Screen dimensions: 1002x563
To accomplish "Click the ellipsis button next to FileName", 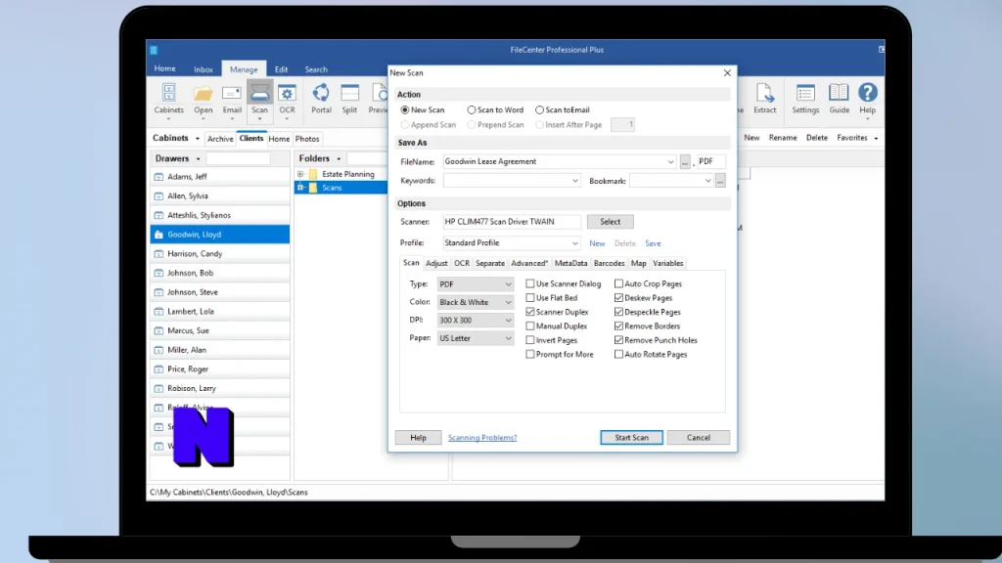I will [x=684, y=162].
